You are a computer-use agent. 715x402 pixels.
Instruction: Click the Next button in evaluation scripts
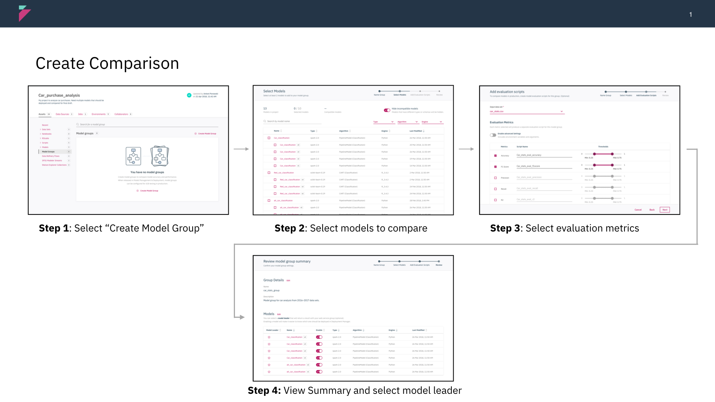(665, 210)
